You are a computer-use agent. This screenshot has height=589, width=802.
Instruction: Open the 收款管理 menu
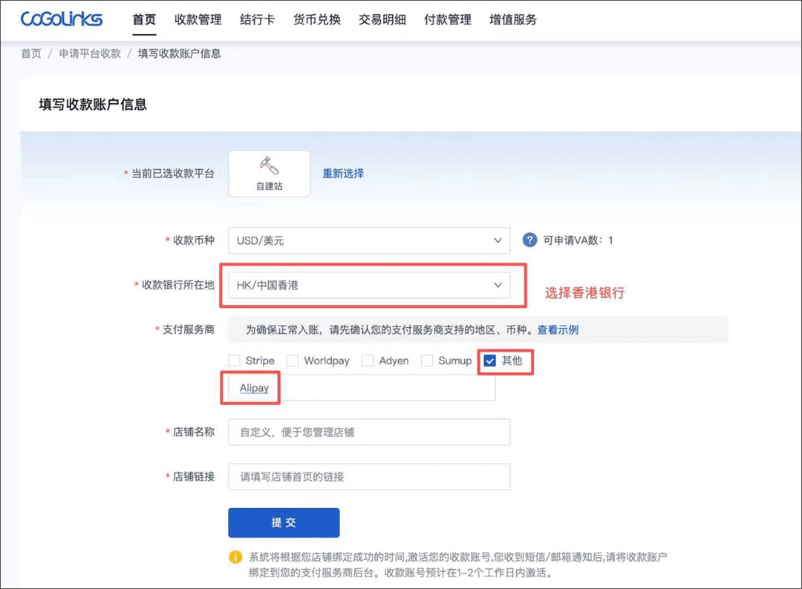click(198, 20)
